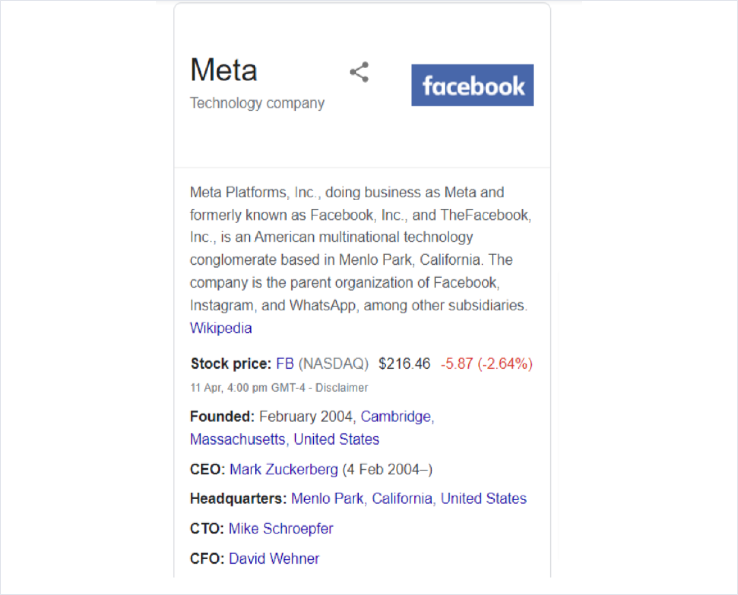Screen dimensions: 738x595
Task: Click the Menlo Park headquarters link
Action: point(327,499)
